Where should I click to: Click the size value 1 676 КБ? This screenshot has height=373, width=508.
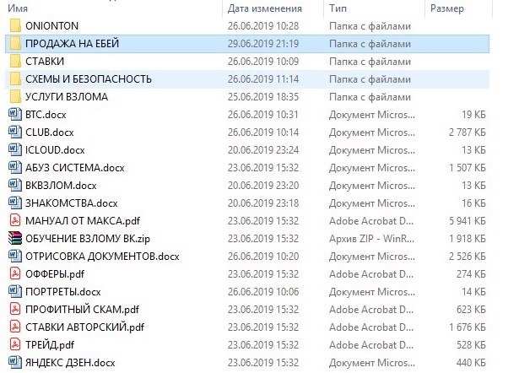tap(467, 327)
